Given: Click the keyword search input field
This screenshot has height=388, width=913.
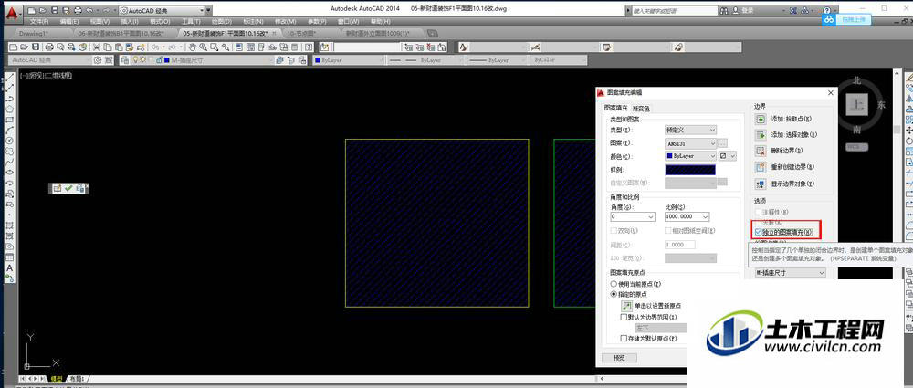Looking at the screenshot, I should tap(674, 10).
